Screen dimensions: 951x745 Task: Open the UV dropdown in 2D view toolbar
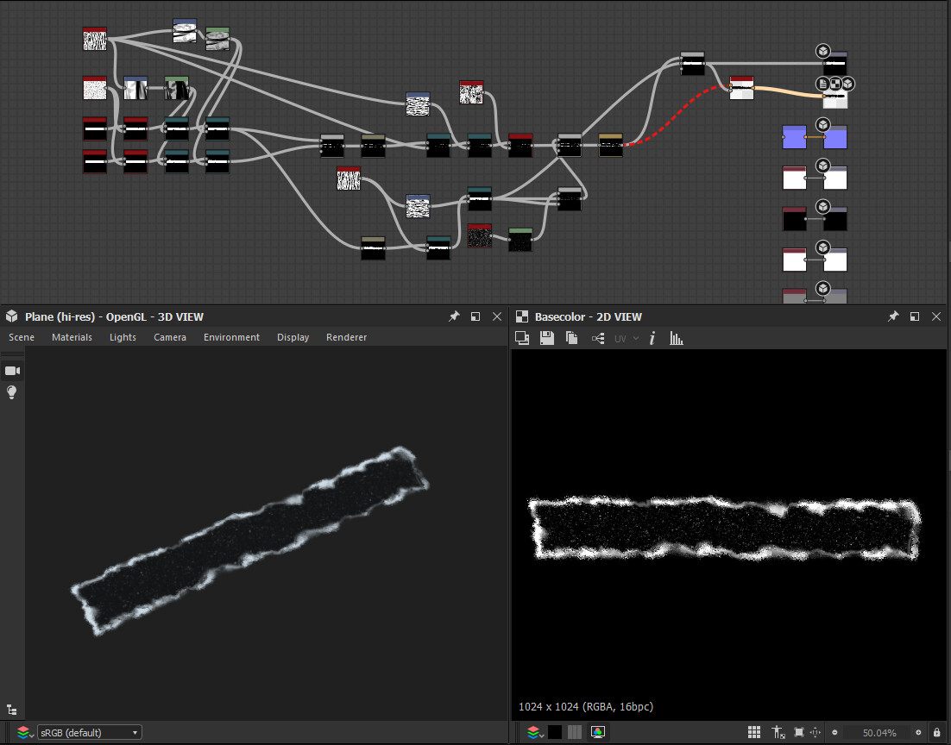tap(627, 339)
